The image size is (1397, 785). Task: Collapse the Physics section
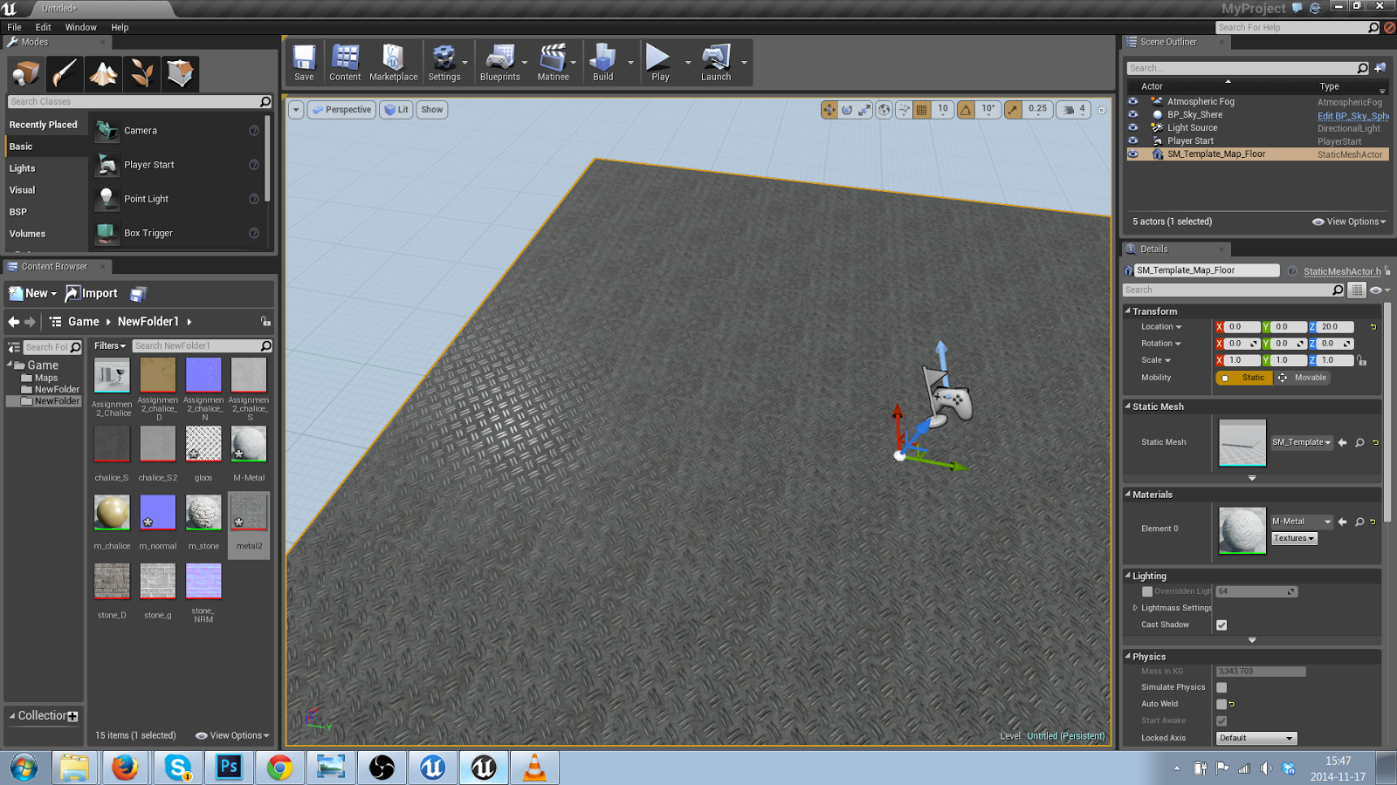(1127, 657)
